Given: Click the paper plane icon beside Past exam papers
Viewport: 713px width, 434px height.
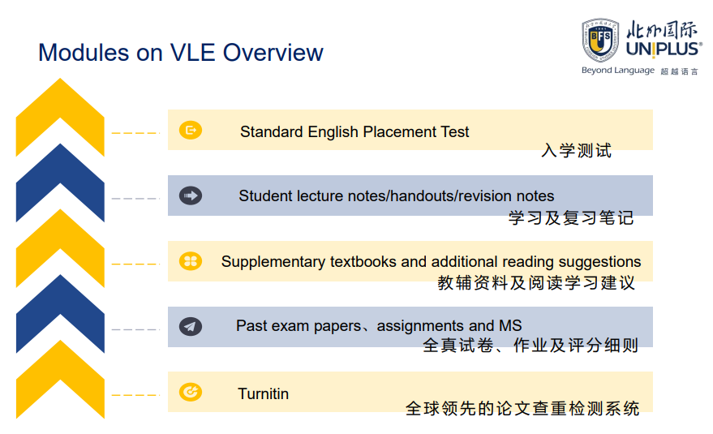Looking at the screenshot, I should [x=191, y=327].
